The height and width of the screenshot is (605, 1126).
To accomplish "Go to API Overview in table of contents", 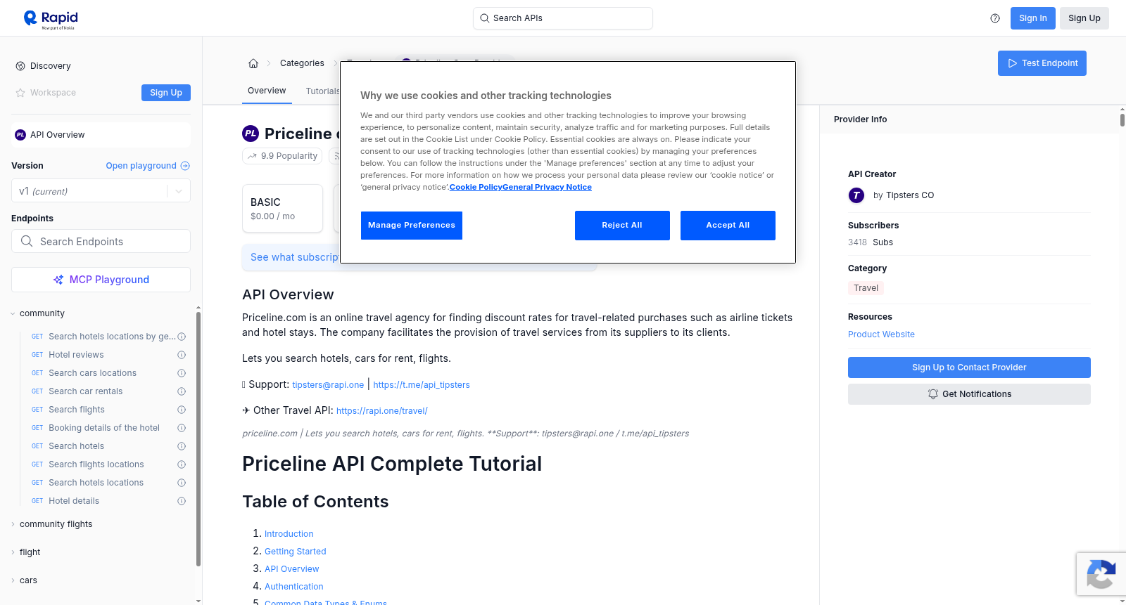I will point(292,569).
